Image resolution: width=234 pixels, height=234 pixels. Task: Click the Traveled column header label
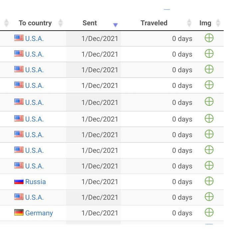click(154, 23)
